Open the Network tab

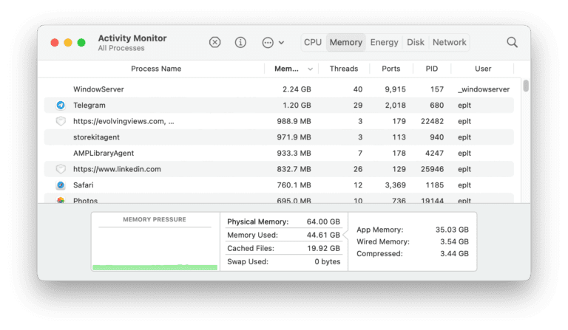(449, 42)
